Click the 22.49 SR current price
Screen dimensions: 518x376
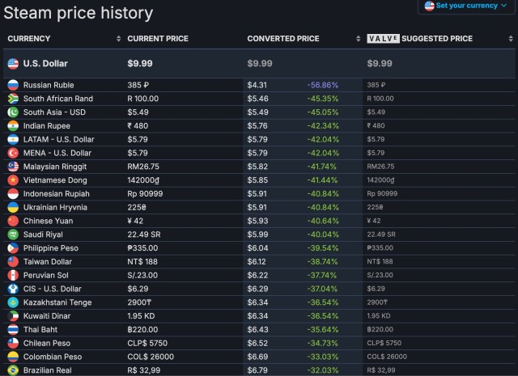(x=144, y=234)
